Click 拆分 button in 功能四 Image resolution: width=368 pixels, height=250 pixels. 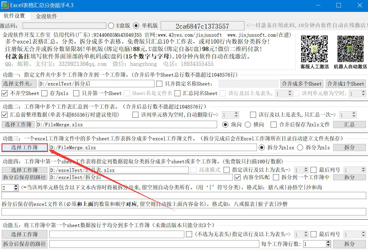[350, 177]
